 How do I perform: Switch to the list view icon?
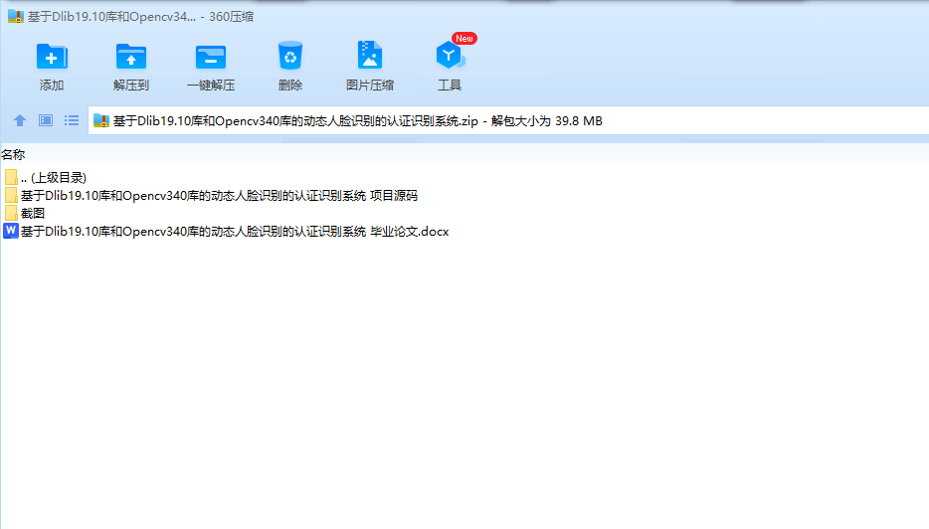[x=72, y=121]
